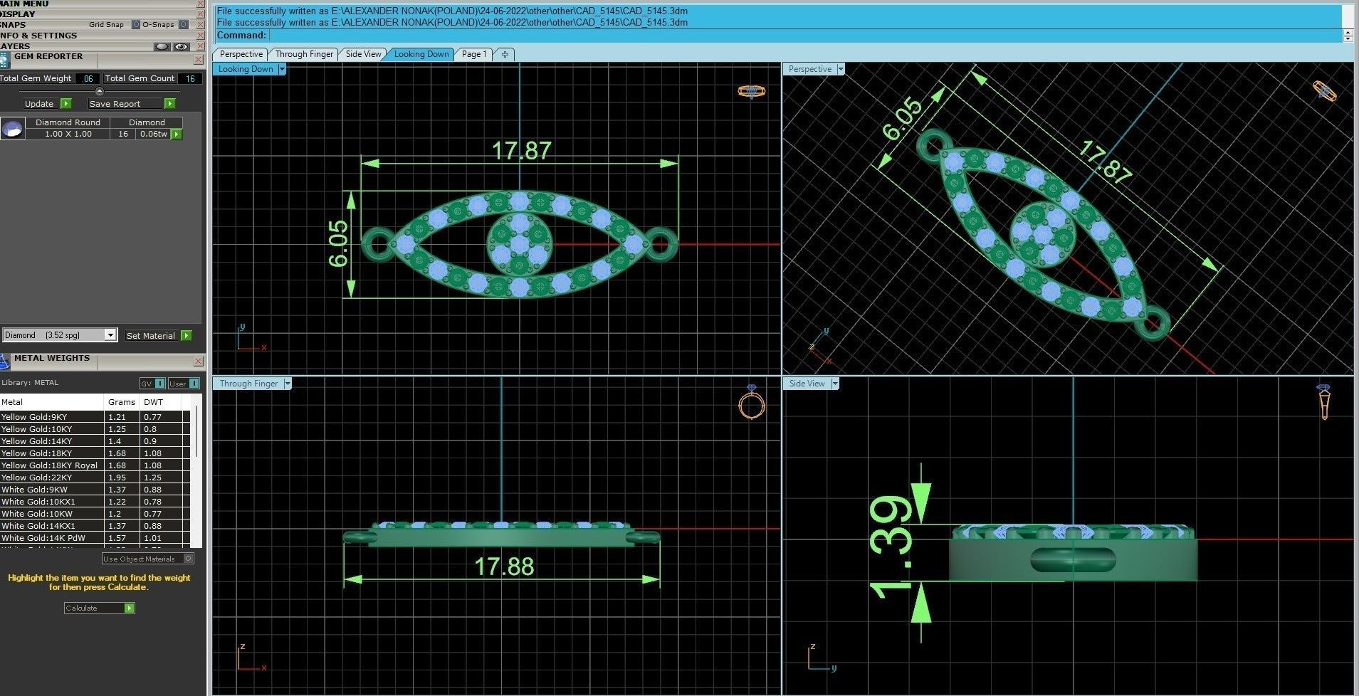Toggle Grid Snap on or off
Screen dimensions: 1359x696
[137, 25]
